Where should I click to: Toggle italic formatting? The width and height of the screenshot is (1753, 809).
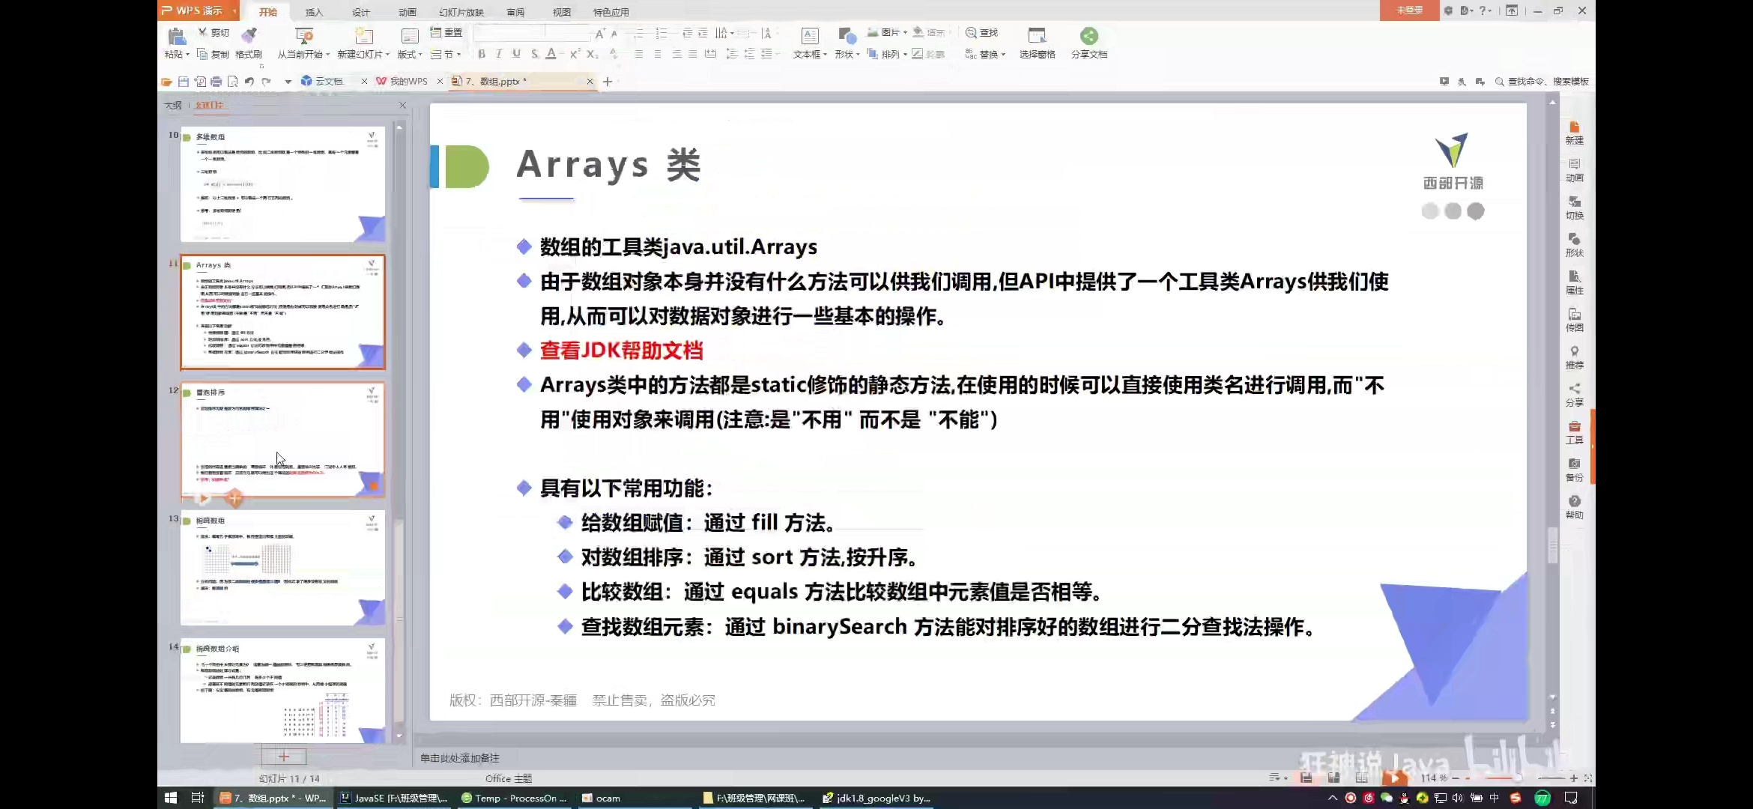pyautogui.click(x=499, y=54)
